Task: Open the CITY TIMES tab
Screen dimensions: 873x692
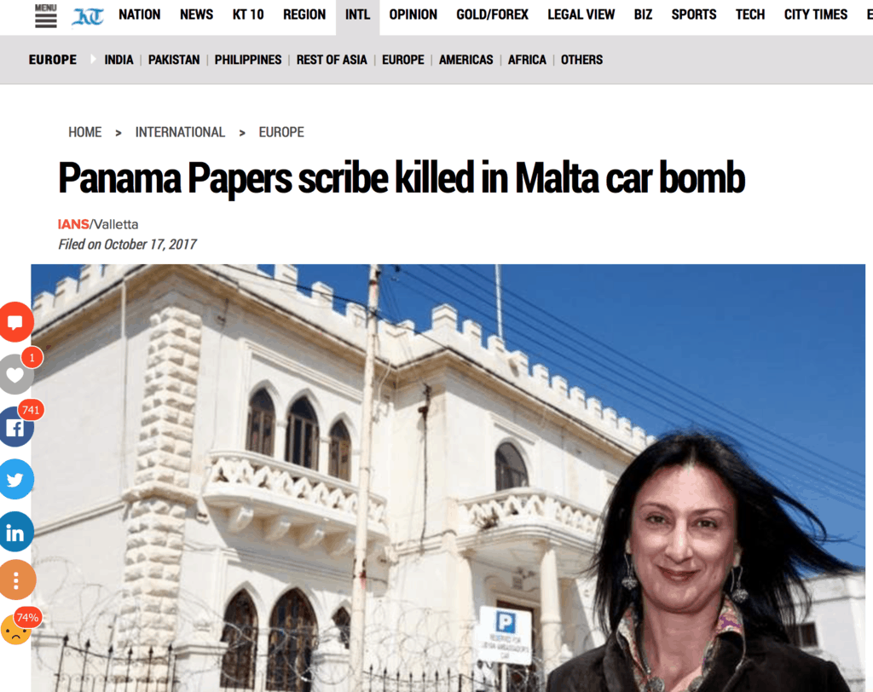Action: pyautogui.click(x=816, y=14)
